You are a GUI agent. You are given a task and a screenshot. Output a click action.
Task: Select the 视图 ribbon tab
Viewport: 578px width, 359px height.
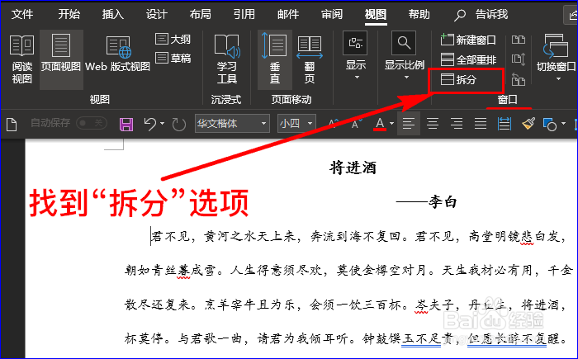point(376,14)
